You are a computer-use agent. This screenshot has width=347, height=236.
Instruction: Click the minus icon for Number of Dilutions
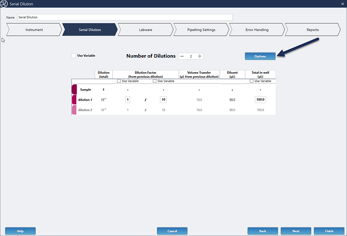[x=182, y=56]
